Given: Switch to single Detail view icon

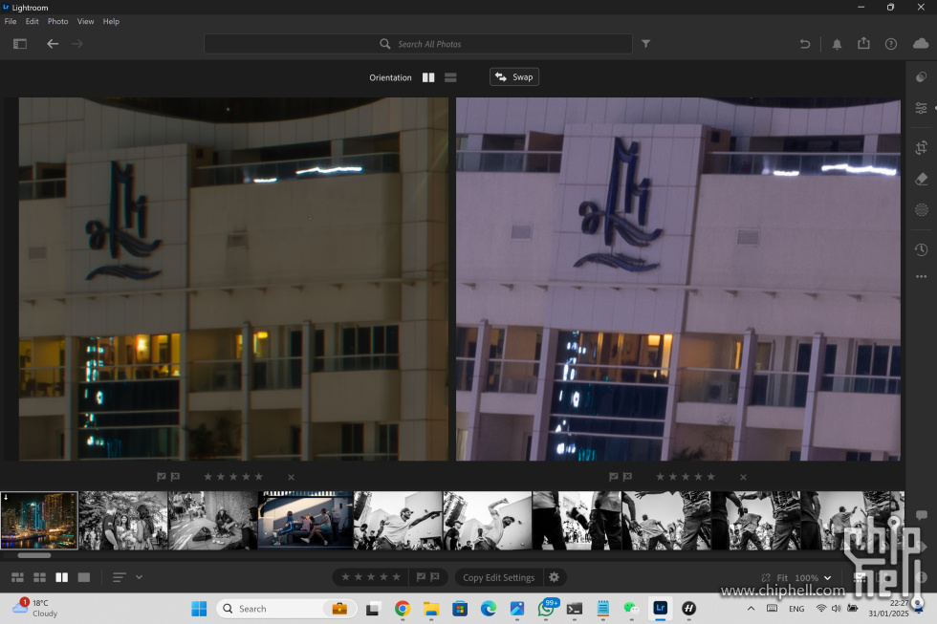Looking at the screenshot, I should tap(84, 577).
